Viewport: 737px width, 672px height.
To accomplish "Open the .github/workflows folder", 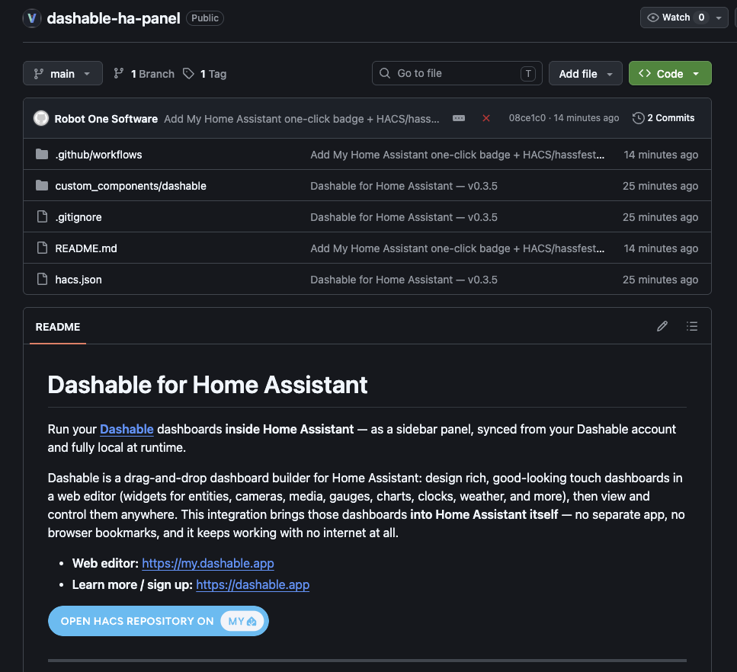I will click(x=98, y=155).
